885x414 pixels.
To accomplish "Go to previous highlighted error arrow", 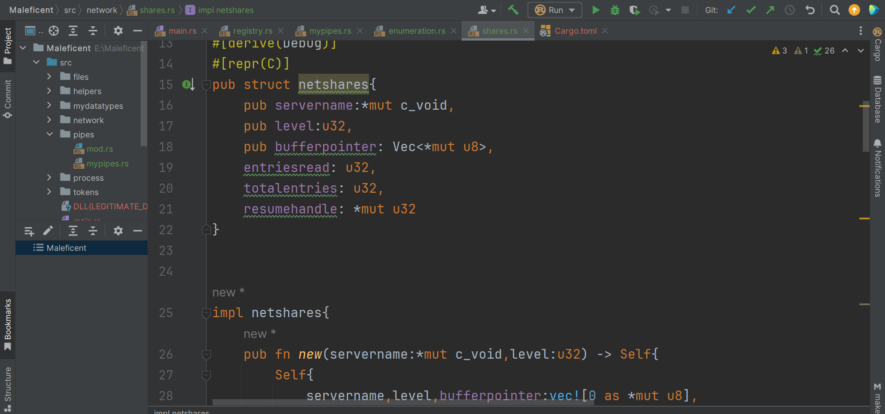I will (845, 51).
